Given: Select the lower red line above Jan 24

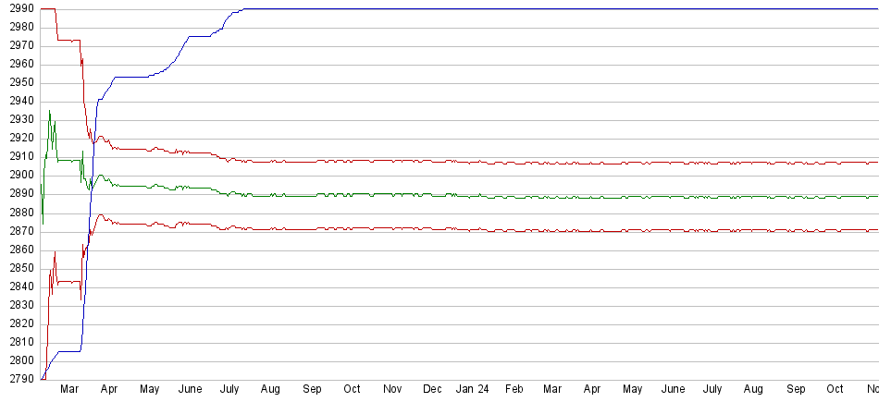Looking at the screenshot, I should 472,229.
